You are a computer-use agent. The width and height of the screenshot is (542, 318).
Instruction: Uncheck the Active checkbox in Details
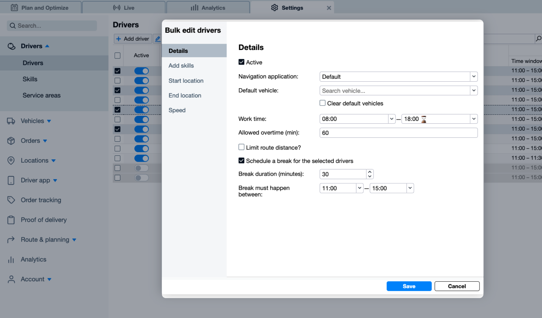coord(241,62)
